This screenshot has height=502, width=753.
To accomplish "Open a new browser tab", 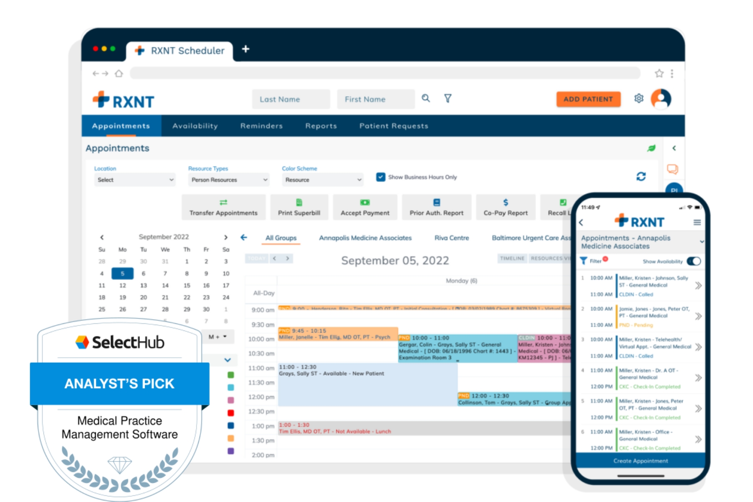I will point(246,49).
